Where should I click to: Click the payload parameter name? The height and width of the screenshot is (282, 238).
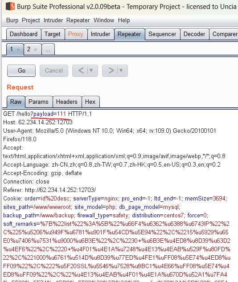coord(43,114)
